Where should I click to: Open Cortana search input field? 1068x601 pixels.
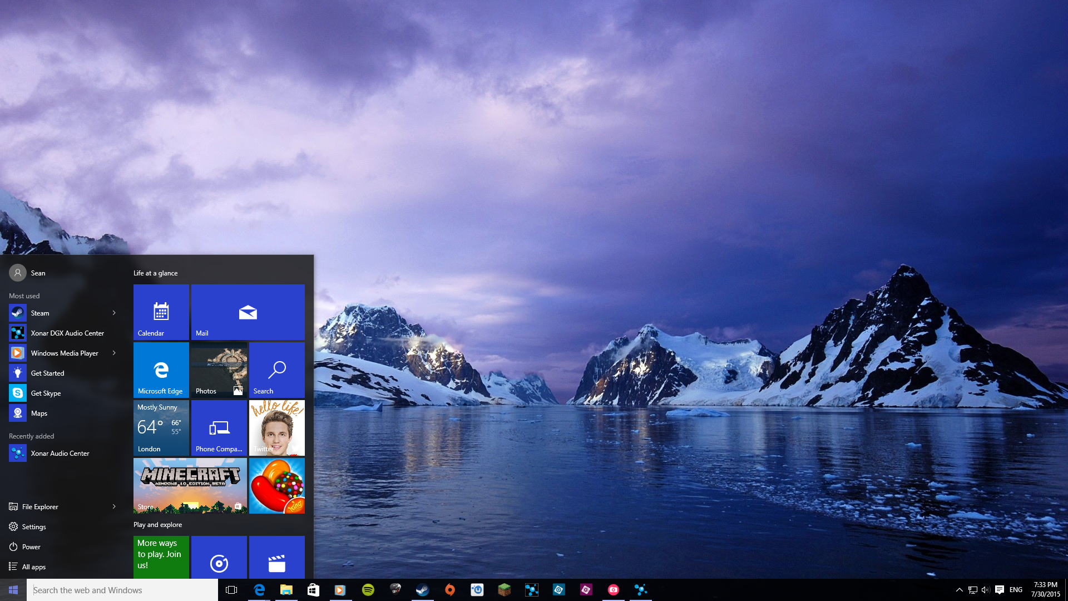(121, 589)
